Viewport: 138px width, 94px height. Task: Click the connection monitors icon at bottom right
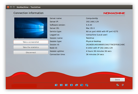pos(118,85)
